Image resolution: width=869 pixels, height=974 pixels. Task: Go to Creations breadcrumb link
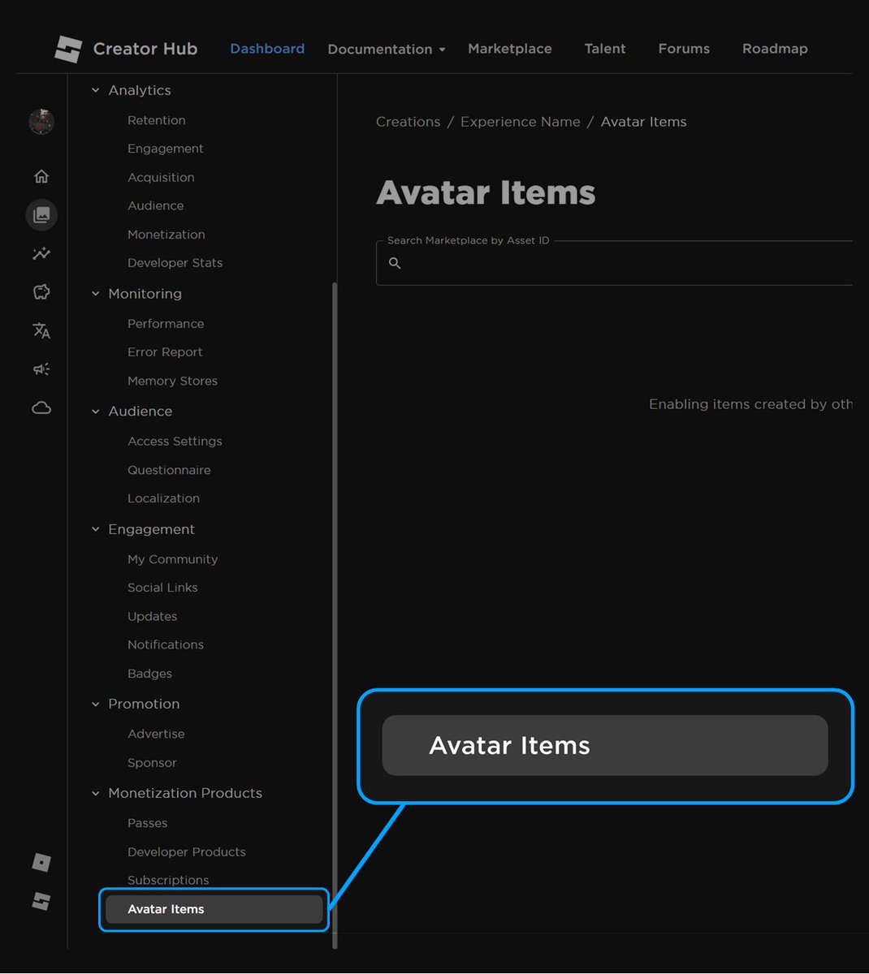[409, 122]
